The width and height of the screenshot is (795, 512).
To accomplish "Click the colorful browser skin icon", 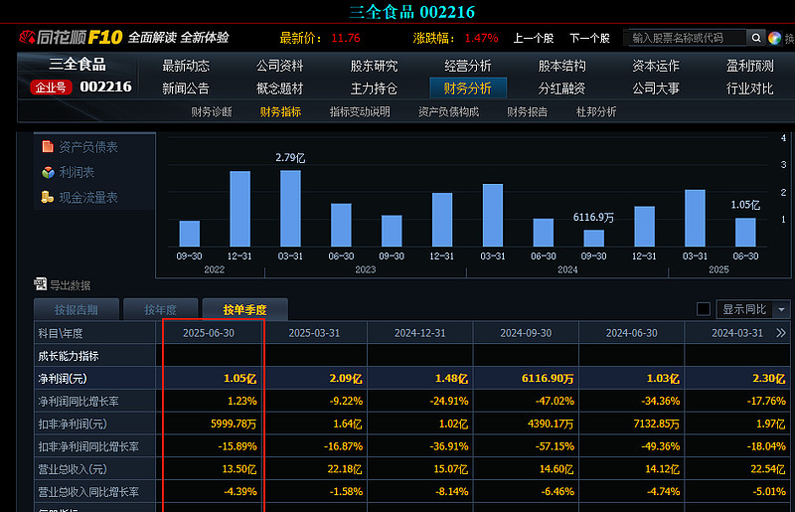I will [774, 38].
